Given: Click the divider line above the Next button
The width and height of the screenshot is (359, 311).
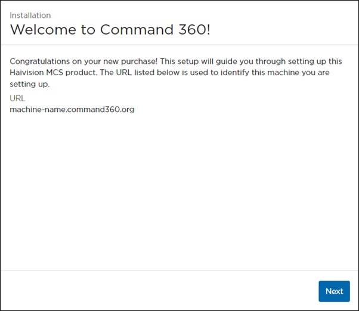Looking at the screenshot, I should 179,270.
